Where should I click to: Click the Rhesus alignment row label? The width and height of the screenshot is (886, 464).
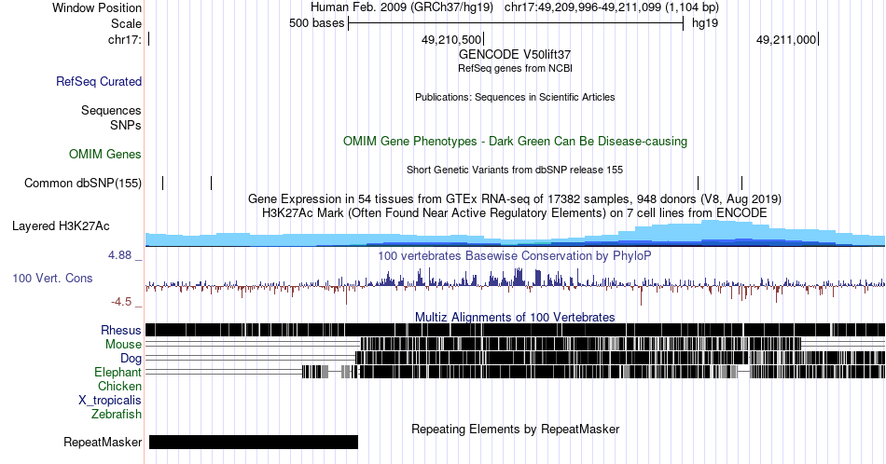121,330
